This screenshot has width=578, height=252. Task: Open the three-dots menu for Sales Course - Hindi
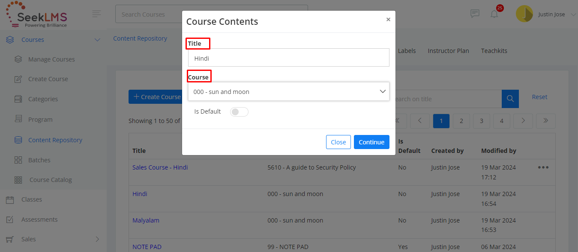[543, 167]
